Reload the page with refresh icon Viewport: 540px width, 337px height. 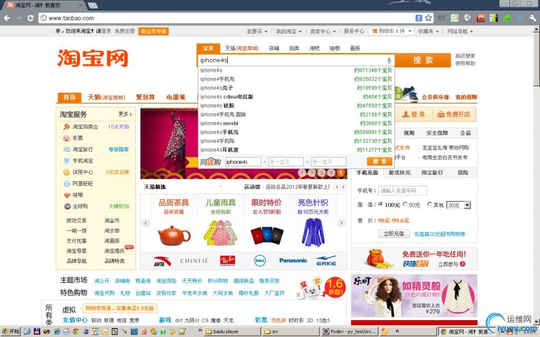coord(30,18)
